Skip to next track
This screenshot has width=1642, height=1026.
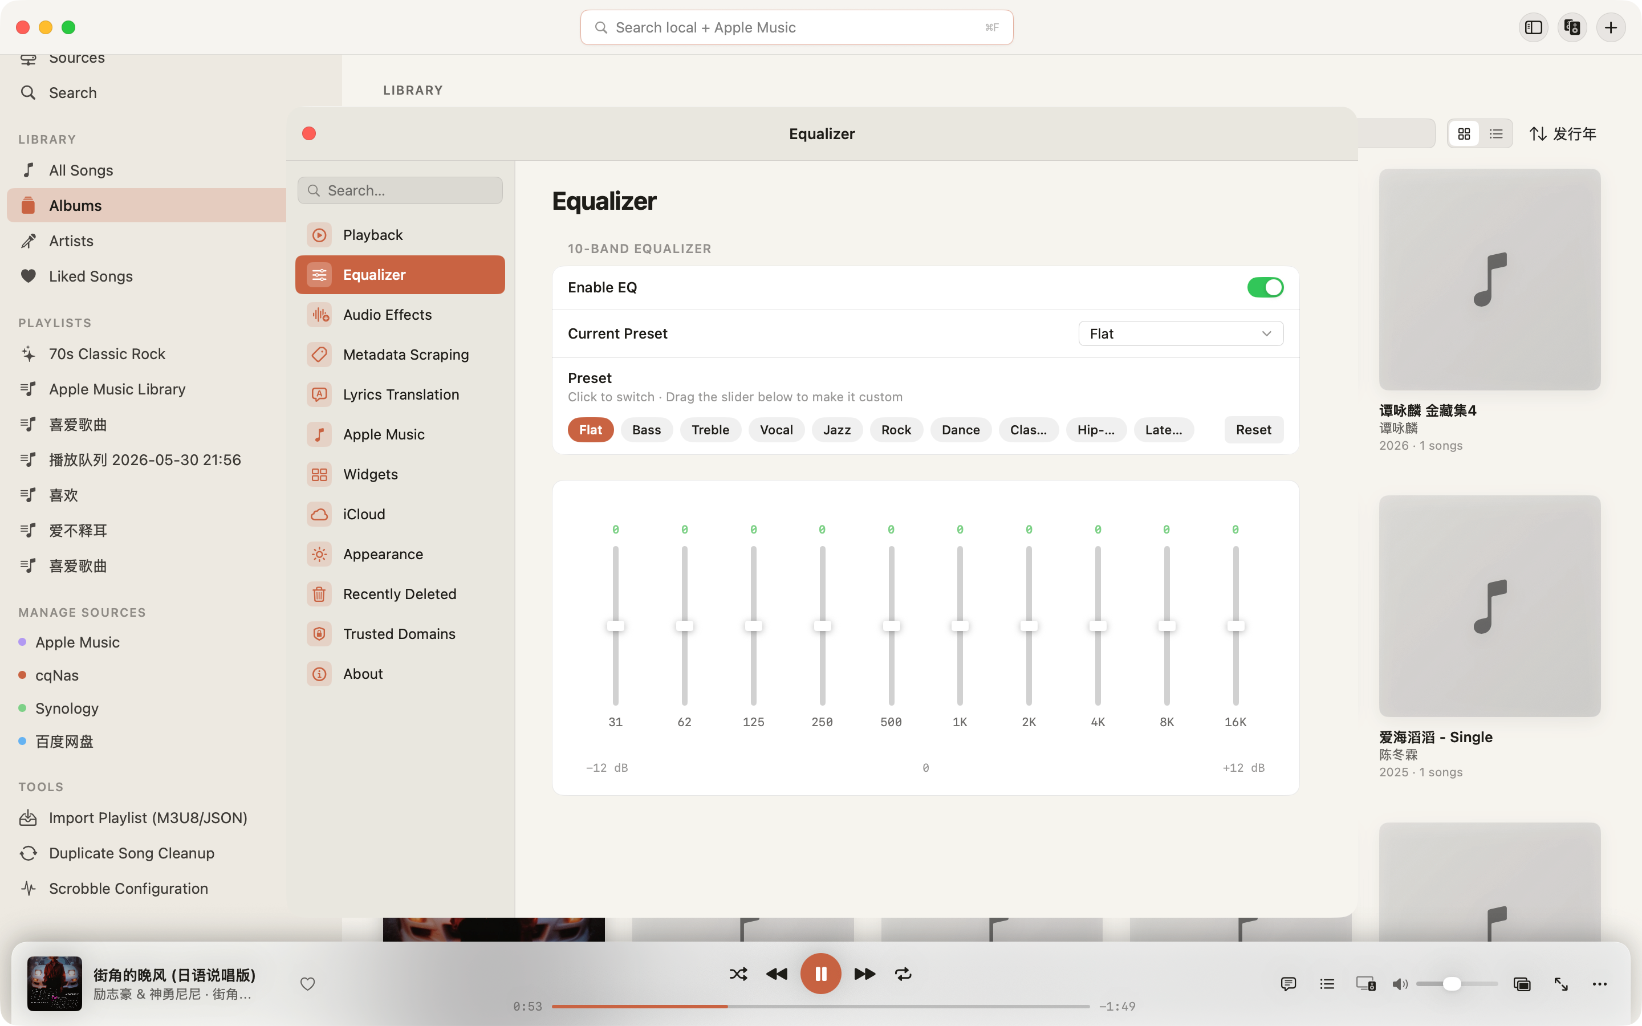(x=864, y=974)
